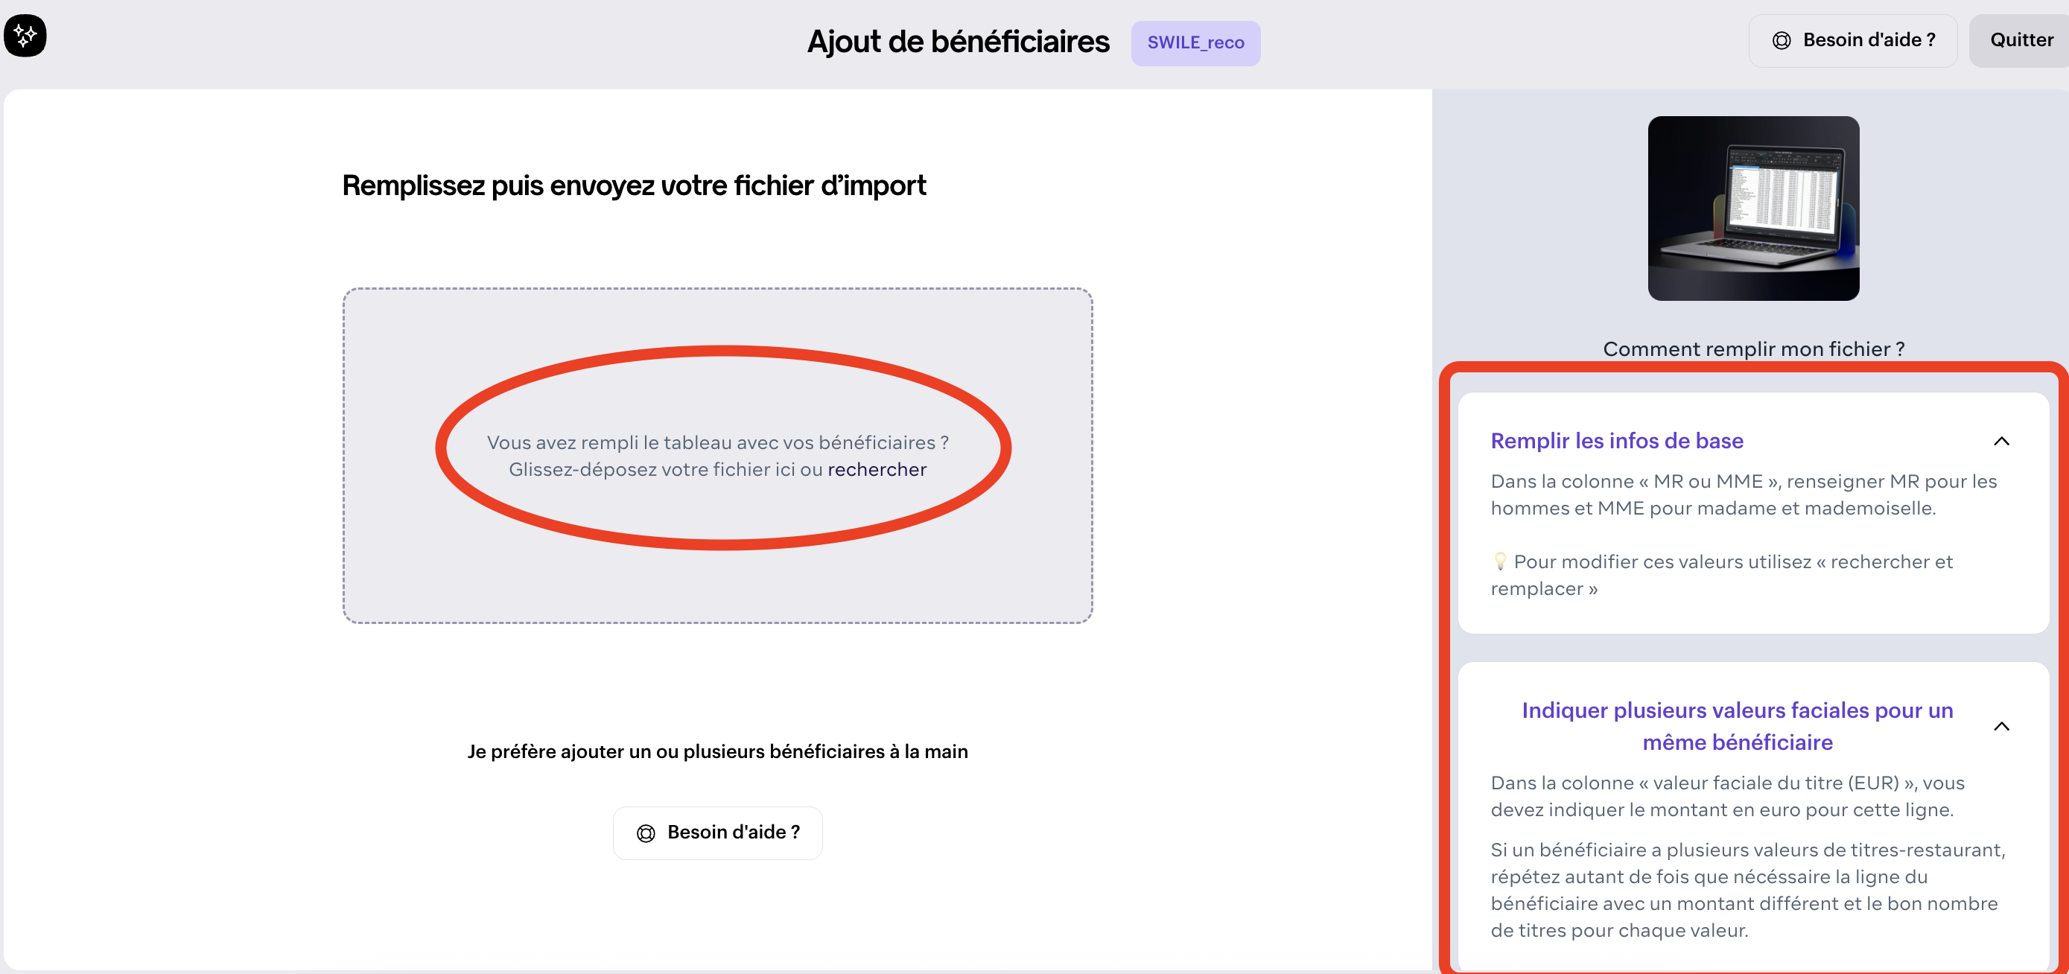This screenshot has height=974, width=2069.
Task: Click the Swile sparkle logo icon
Action: tap(25, 35)
